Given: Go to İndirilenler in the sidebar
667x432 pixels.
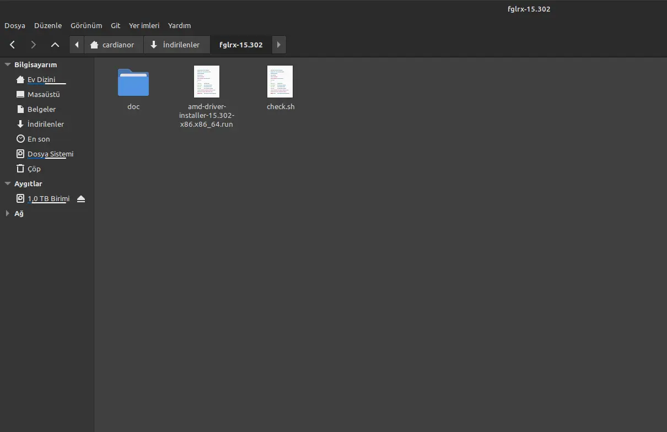Looking at the screenshot, I should tap(47, 124).
